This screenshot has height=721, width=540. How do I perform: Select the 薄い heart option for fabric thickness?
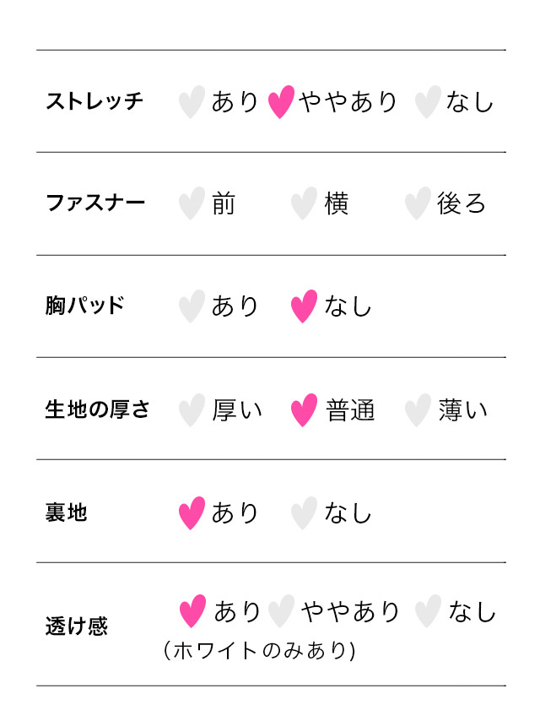[x=418, y=409]
